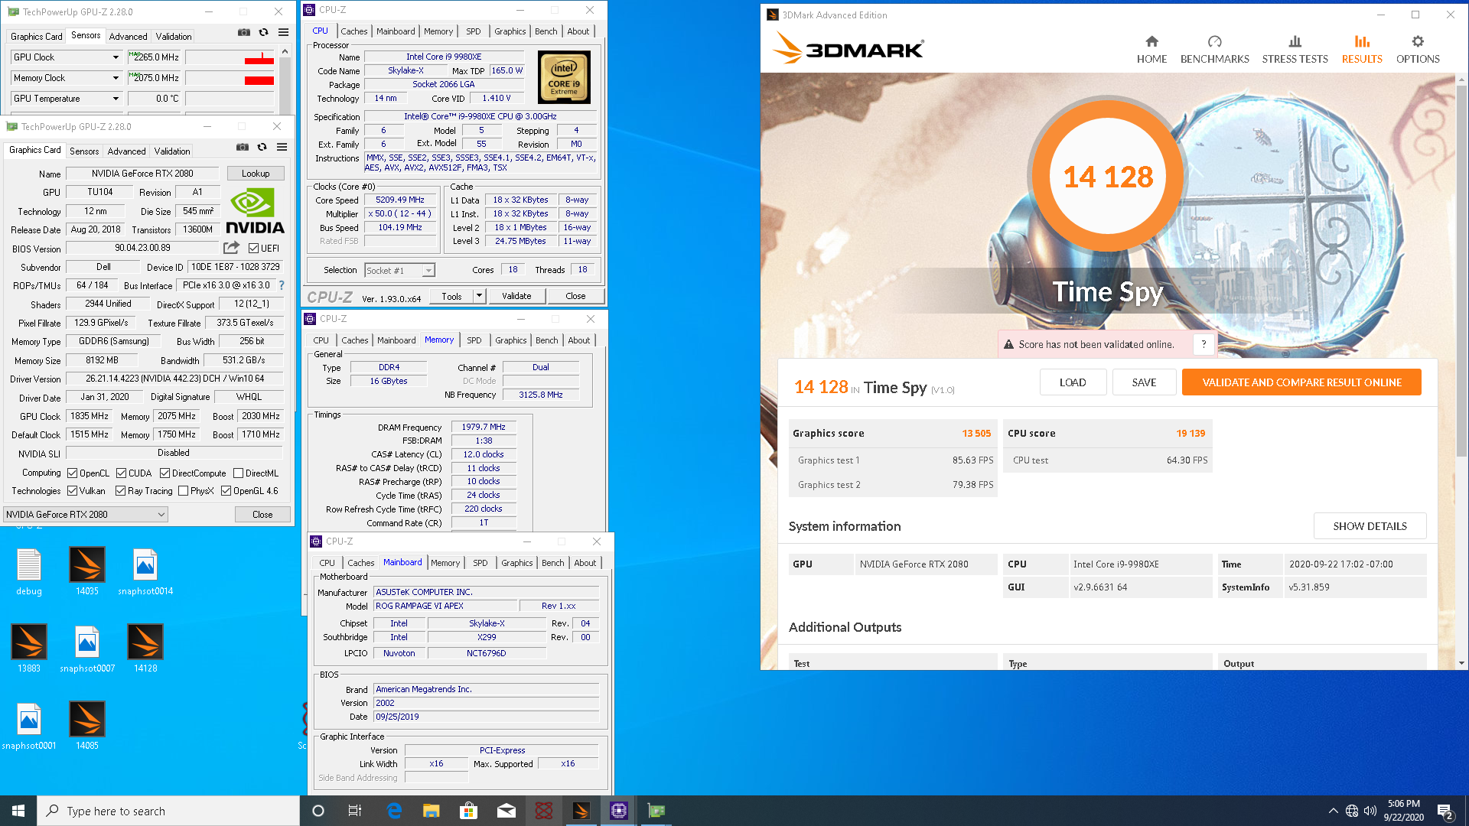Open hamburger menu in front GPU-Z window
This screenshot has width=1469, height=826.
(282, 147)
